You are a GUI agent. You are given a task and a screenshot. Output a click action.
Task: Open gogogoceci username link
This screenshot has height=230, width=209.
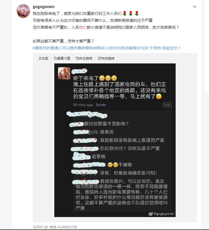click(x=44, y=7)
